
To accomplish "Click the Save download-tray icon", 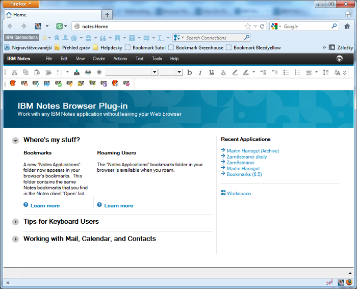I will [x=76, y=72].
